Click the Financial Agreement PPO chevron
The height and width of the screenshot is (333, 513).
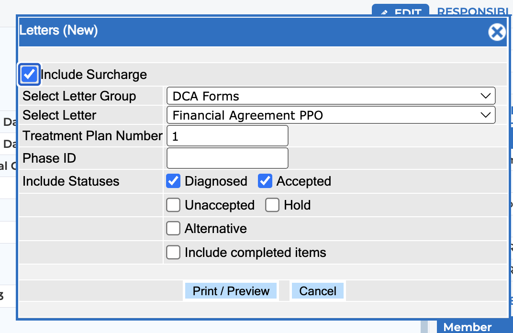pyautogui.click(x=486, y=115)
